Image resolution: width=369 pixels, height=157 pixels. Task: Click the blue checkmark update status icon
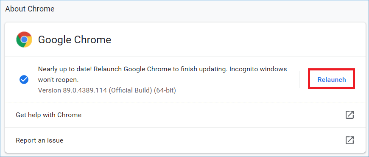pos(24,80)
